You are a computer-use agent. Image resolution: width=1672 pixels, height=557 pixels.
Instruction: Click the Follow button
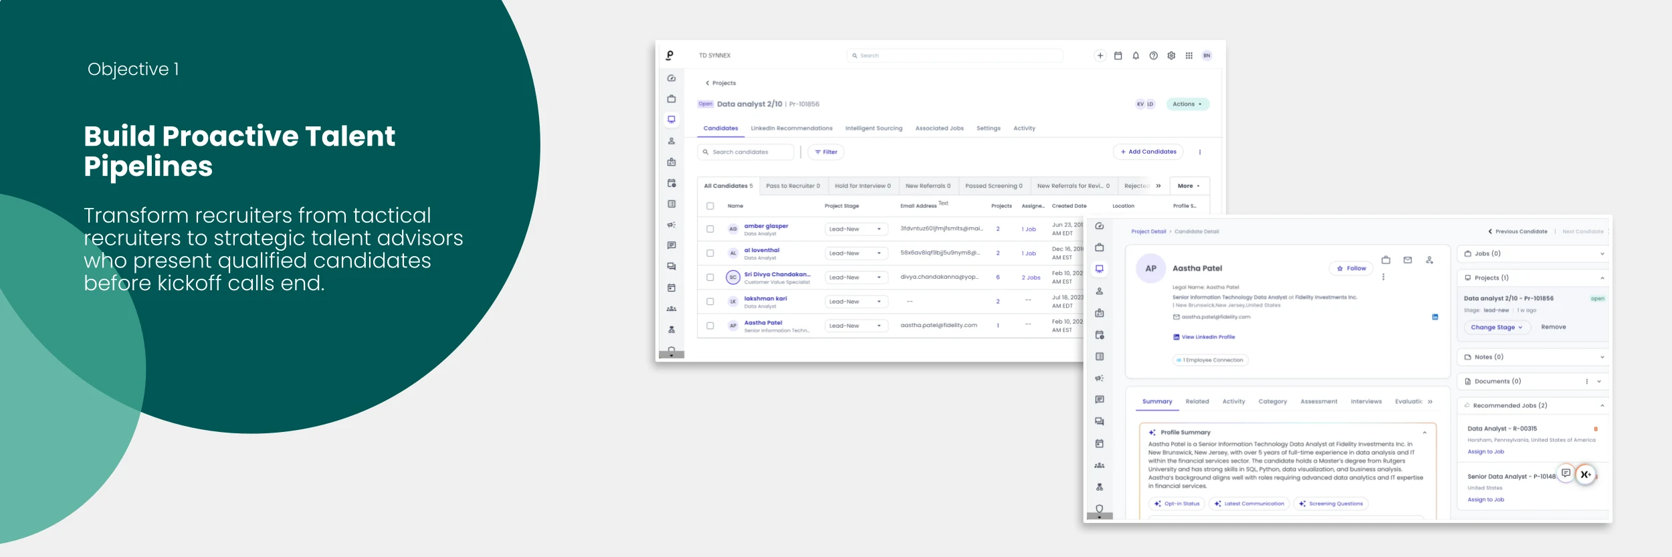coord(1351,268)
